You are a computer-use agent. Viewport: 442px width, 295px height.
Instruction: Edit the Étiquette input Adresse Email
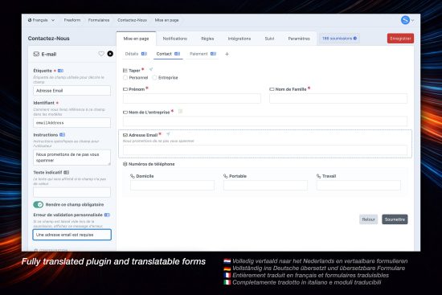(x=72, y=91)
